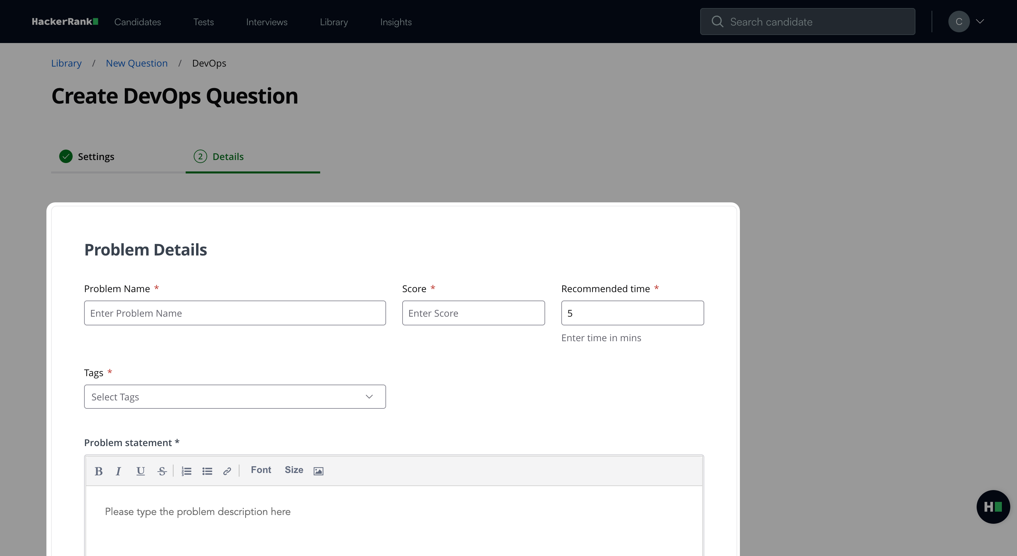Focus the Enter Problem Name field
Viewport: 1017px width, 556px height.
(234, 313)
